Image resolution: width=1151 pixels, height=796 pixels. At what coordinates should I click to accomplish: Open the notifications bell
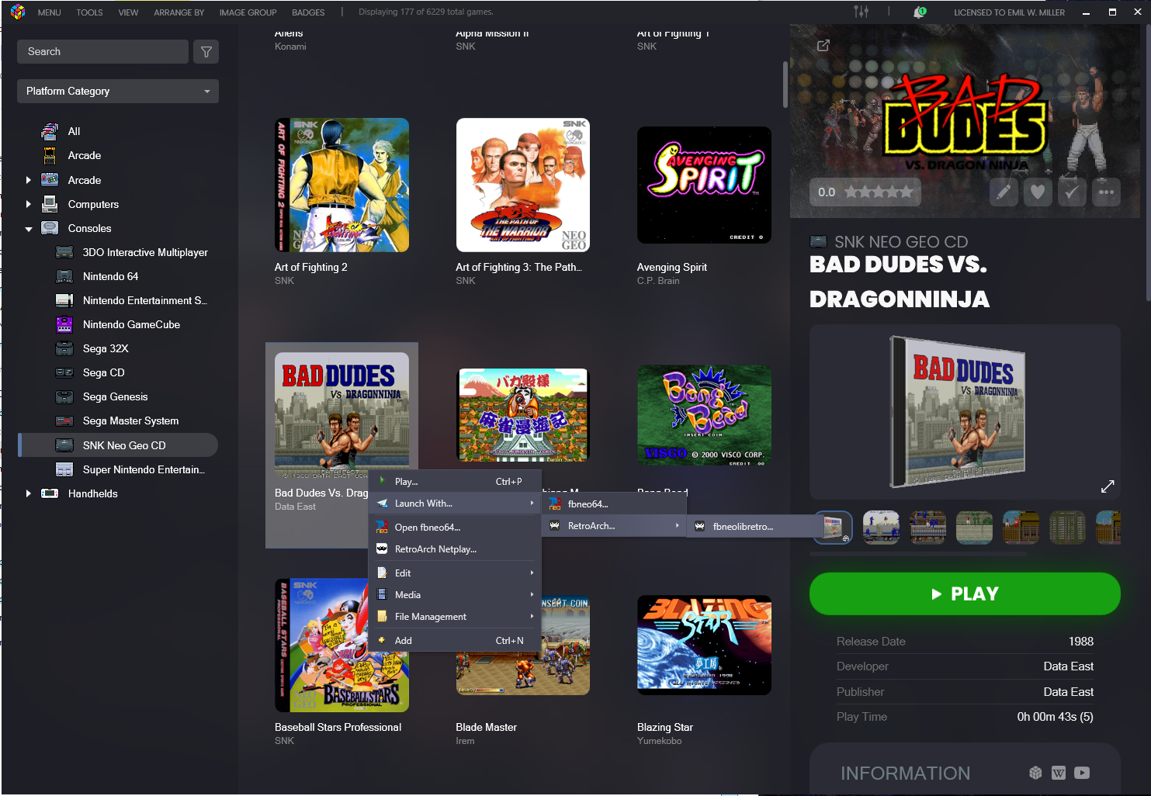click(x=920, y=12)
